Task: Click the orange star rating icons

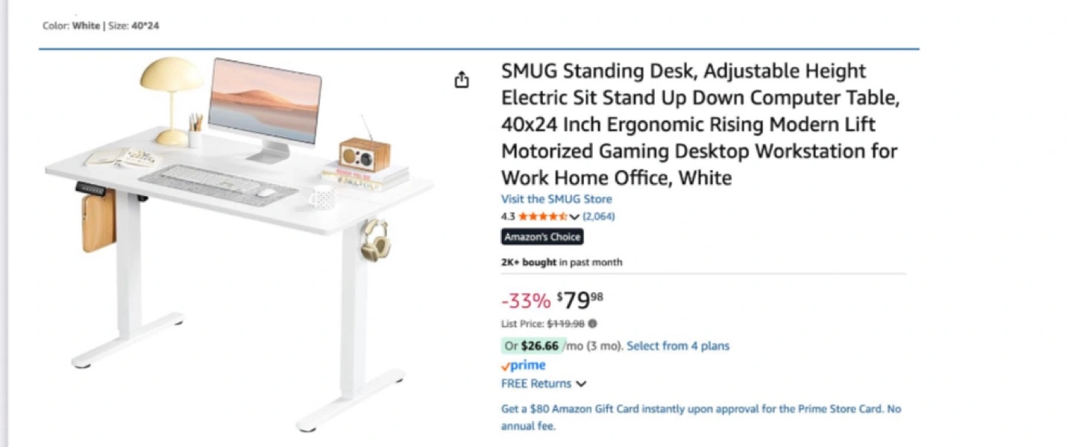Action: click(542, 217)
